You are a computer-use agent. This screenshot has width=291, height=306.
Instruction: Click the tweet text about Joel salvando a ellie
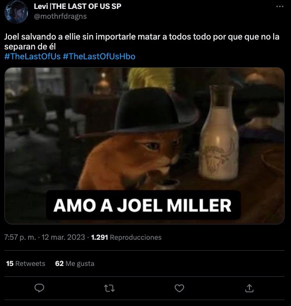[142, 42]
